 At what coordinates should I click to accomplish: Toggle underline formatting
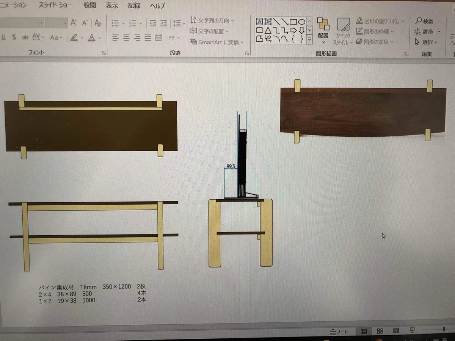coord(4,37)
